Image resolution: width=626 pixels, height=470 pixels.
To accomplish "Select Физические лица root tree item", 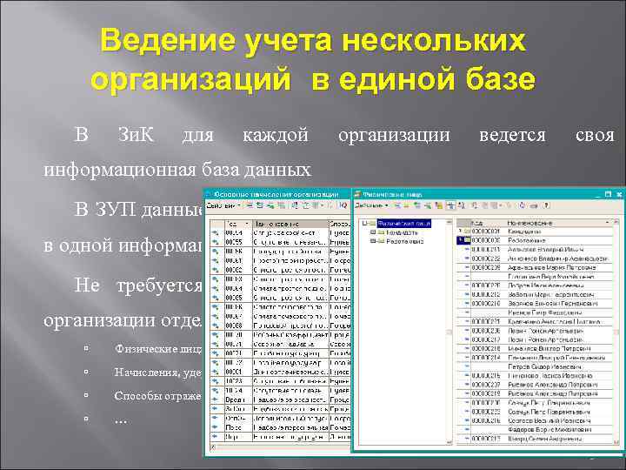I will tap(403, 224).
